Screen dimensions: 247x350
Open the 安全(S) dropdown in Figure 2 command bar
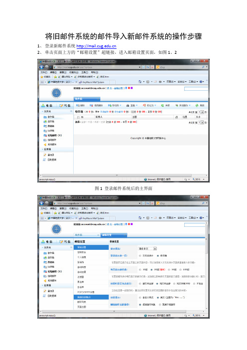[182, 218]
